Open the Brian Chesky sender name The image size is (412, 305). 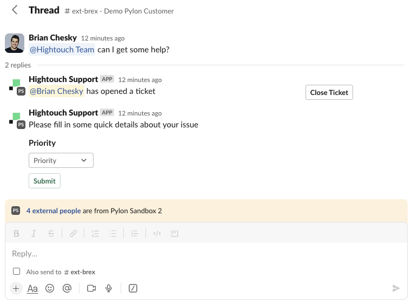tap(52, 38)
